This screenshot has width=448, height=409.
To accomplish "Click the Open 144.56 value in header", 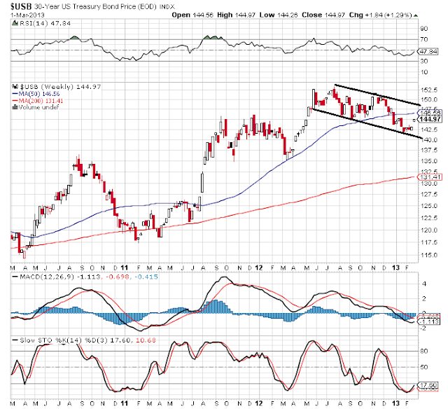I will [x=192, y=15].
